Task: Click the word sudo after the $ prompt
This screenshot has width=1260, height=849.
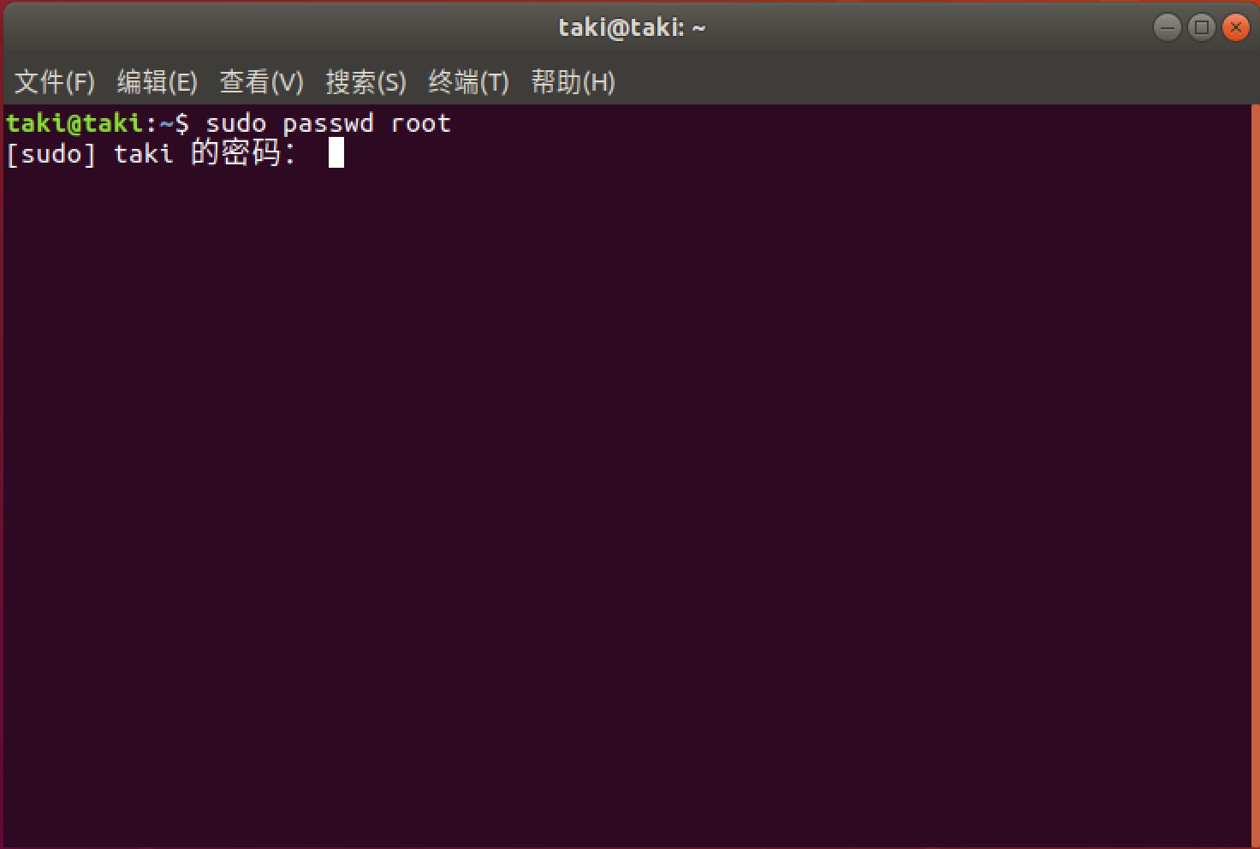Action: [236, 124]
